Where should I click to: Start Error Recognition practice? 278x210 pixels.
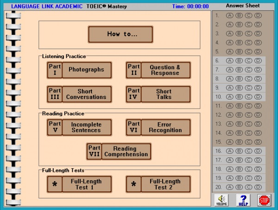[165, 127]
